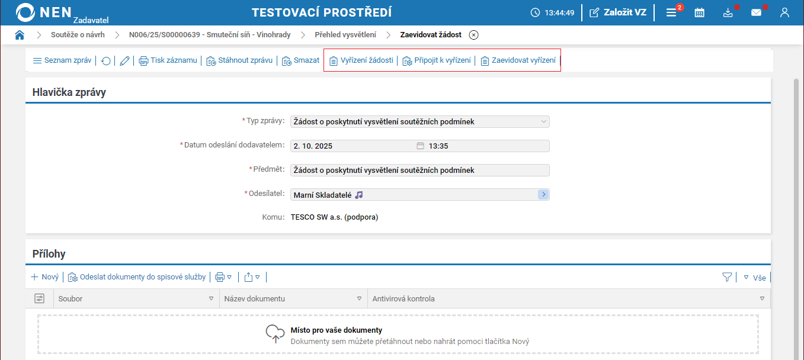Navigate to Soutěže o návrh breadcrumb
804x360 pixels.
[x=78, y=35]
